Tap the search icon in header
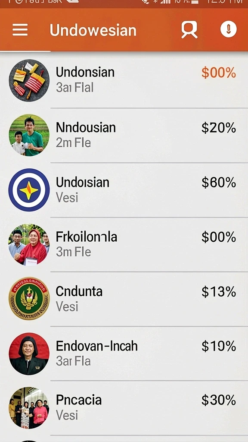Screen dimensions: 248x442 189,29
